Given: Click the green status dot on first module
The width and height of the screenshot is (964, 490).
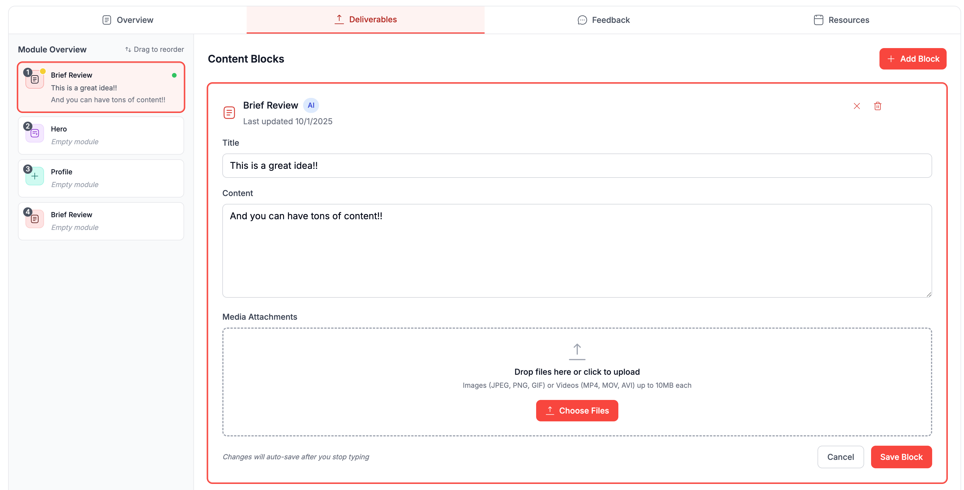Looking at the screenshot, I should [174, 75].
